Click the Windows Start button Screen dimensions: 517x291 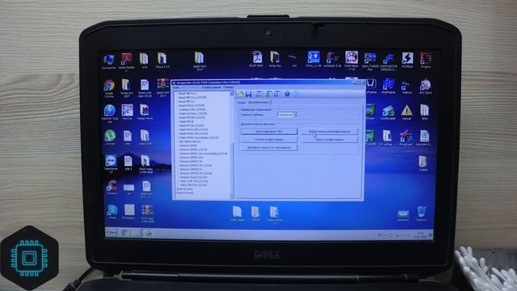point(111,233)
